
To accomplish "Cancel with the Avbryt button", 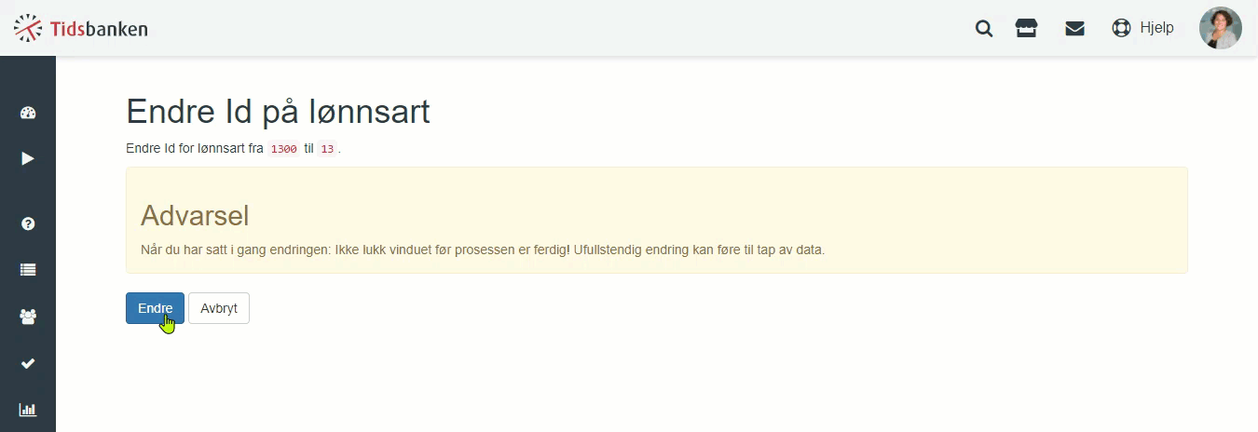I will (219, 308).
